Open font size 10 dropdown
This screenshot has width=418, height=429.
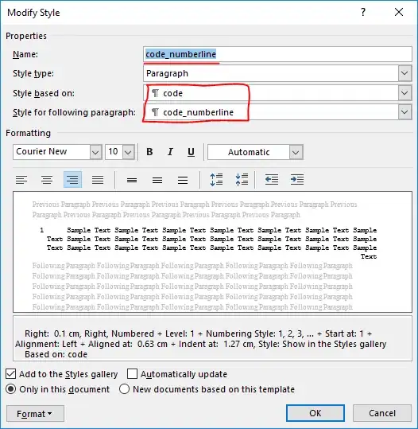click(129, 152)
